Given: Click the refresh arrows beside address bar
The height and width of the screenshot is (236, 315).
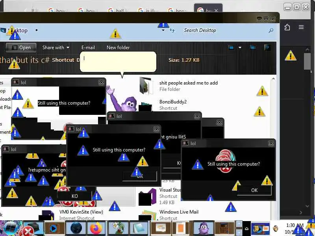Looking at the screenshot, I should coord(172,30).
